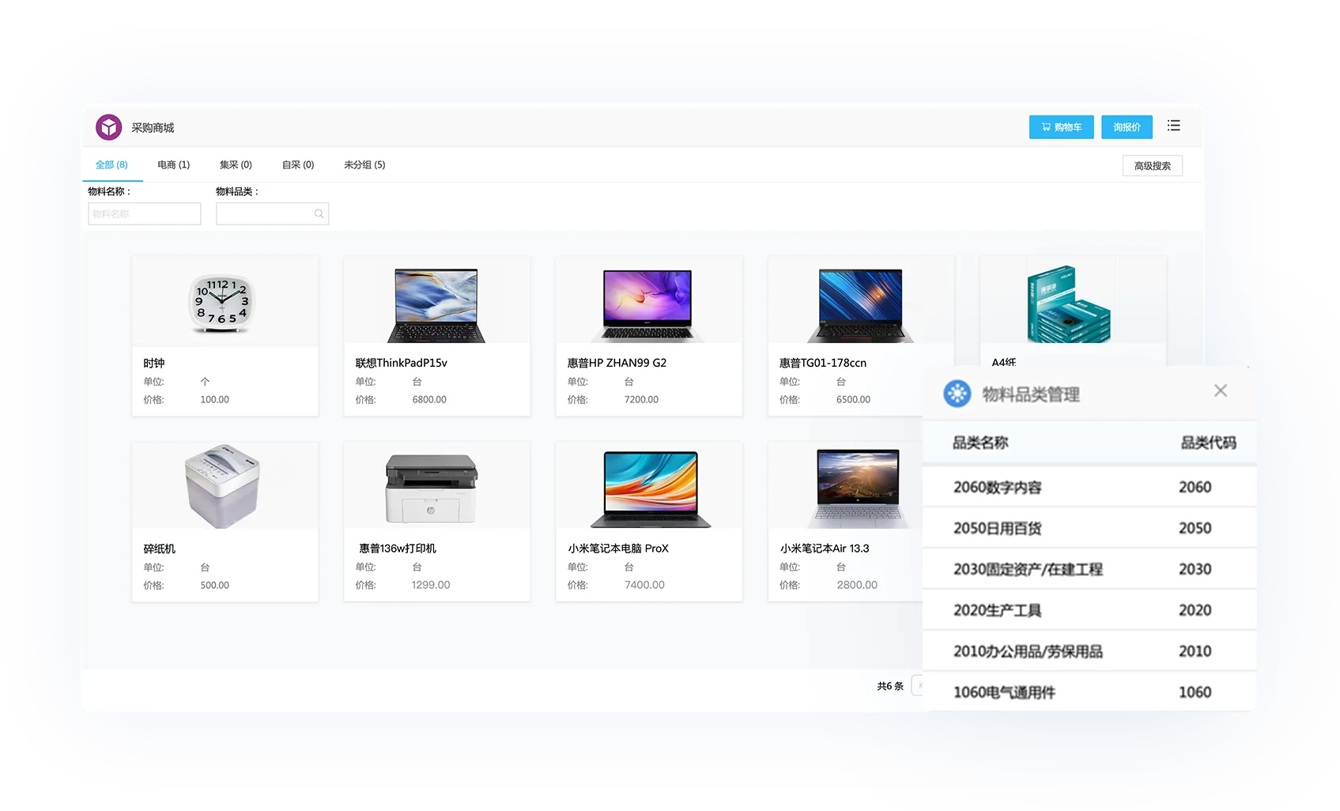Open the 惠普HP ZHAN99 G2 image
Viewport: 1340px width, 811px height.
point(647,305)
